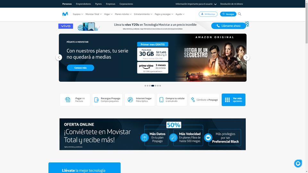Click the Oferta Online Movistar Total banner title
Image resolution: width=308 pixels, height=173 pixels.
point(97,136)
